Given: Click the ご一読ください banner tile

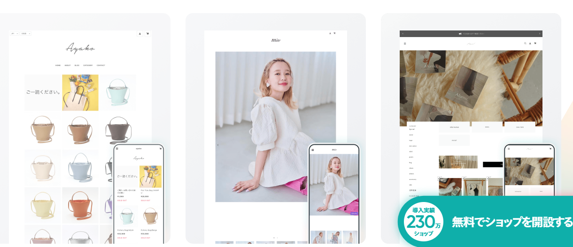Looking at the screenshot, I should (43, 92).
